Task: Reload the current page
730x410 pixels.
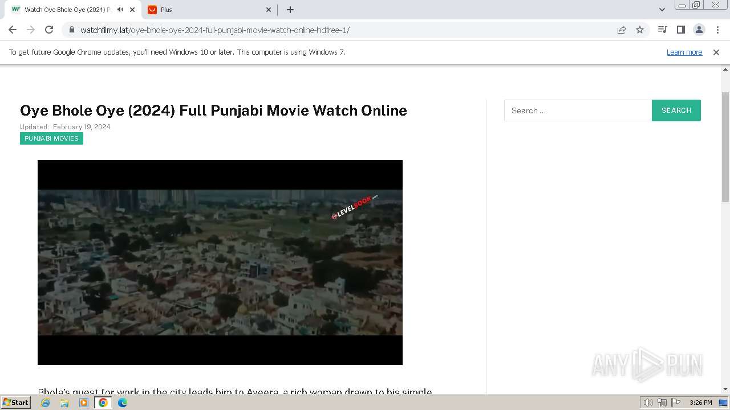Action: coord(49,30)
